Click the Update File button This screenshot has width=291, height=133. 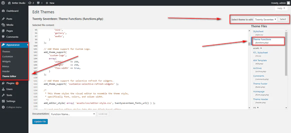pyautogui.click(x=40, y=122)
